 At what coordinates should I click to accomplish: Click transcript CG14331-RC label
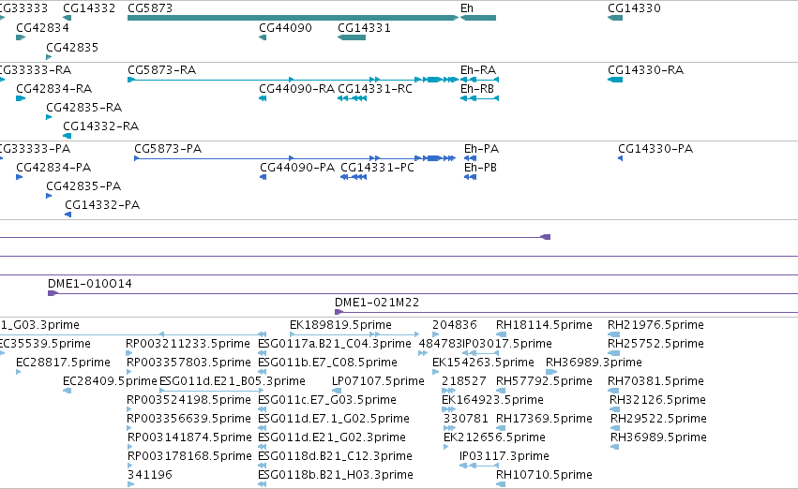click(375, 89)
